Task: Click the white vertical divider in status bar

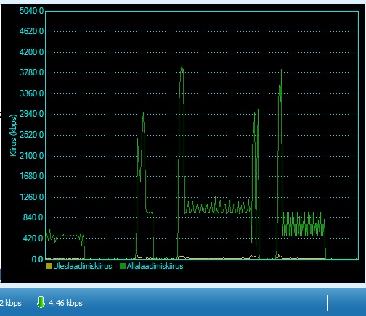Action: 327,303
